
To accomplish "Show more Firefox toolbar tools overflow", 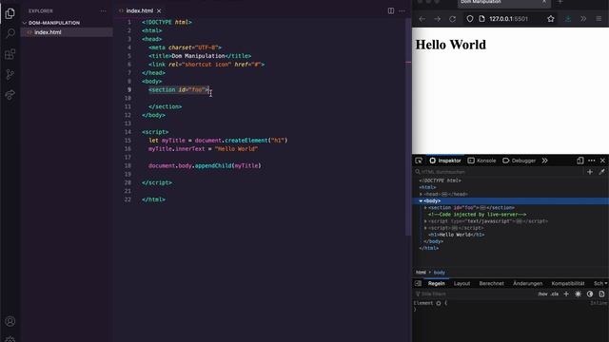I will coord(583,19).
